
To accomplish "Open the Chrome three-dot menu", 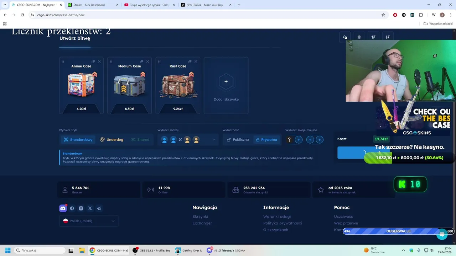I will (x=451, y=15).
